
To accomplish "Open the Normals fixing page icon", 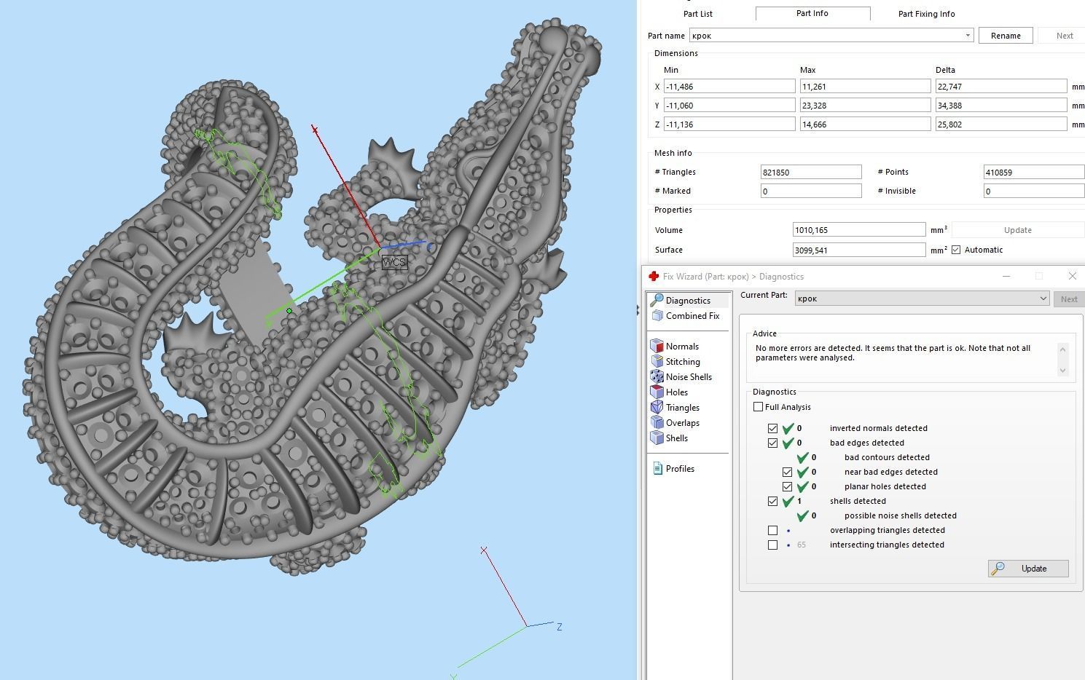I will click(x=657, y=347).
